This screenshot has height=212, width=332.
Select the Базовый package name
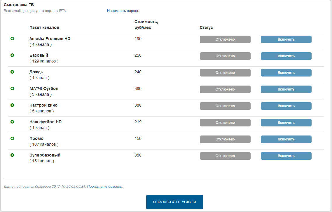tap(39, 55)
